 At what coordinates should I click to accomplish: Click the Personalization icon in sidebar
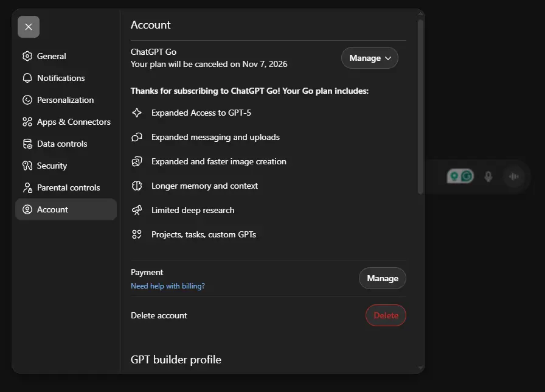(x=27, y=100)
